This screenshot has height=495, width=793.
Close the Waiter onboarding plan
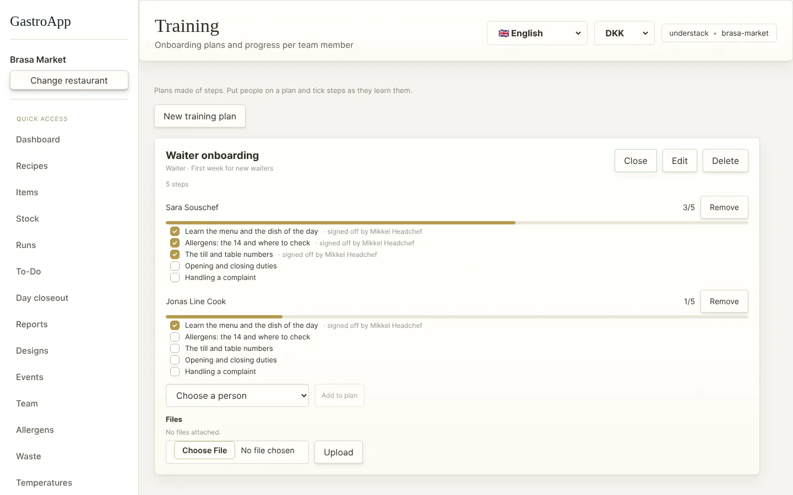click(636, 161)
